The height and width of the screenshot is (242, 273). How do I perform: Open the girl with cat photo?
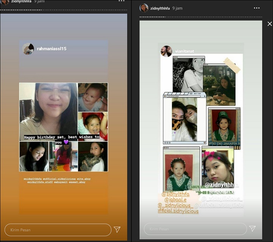pyautogui.click(x=93, y=156)
